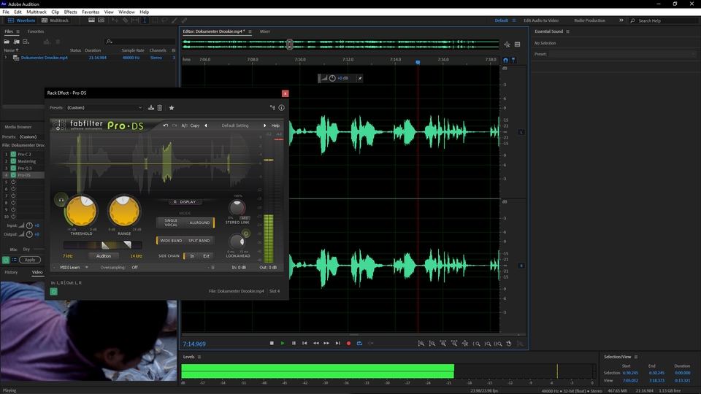
Task: Select the Time Selection tool
Action: [x=145, y=20]
